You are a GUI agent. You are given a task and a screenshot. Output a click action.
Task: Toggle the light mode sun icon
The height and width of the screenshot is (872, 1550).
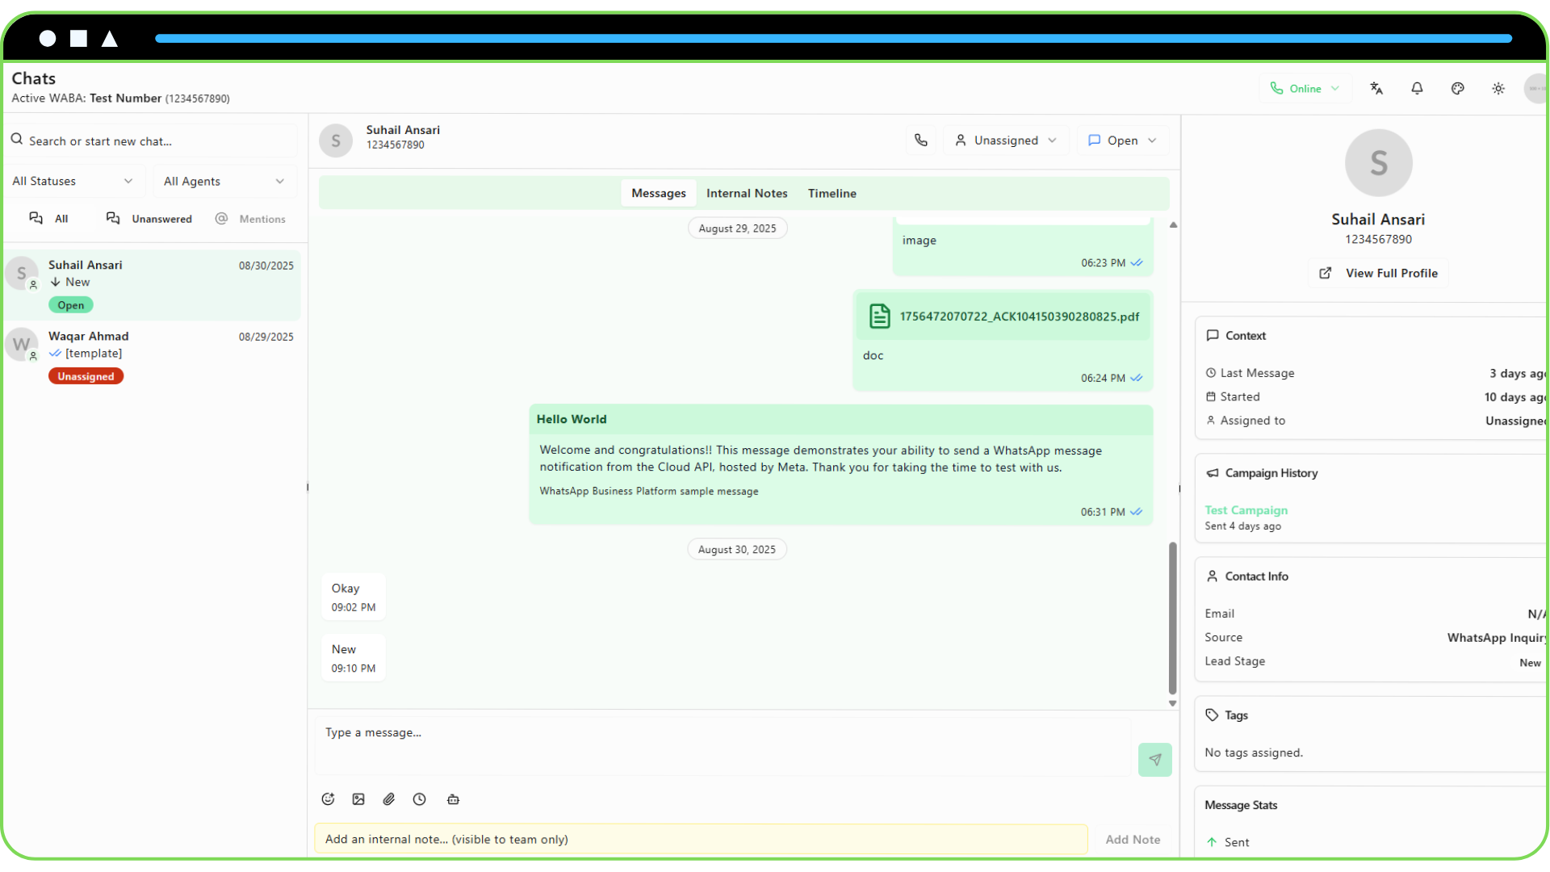(1498, 89)
